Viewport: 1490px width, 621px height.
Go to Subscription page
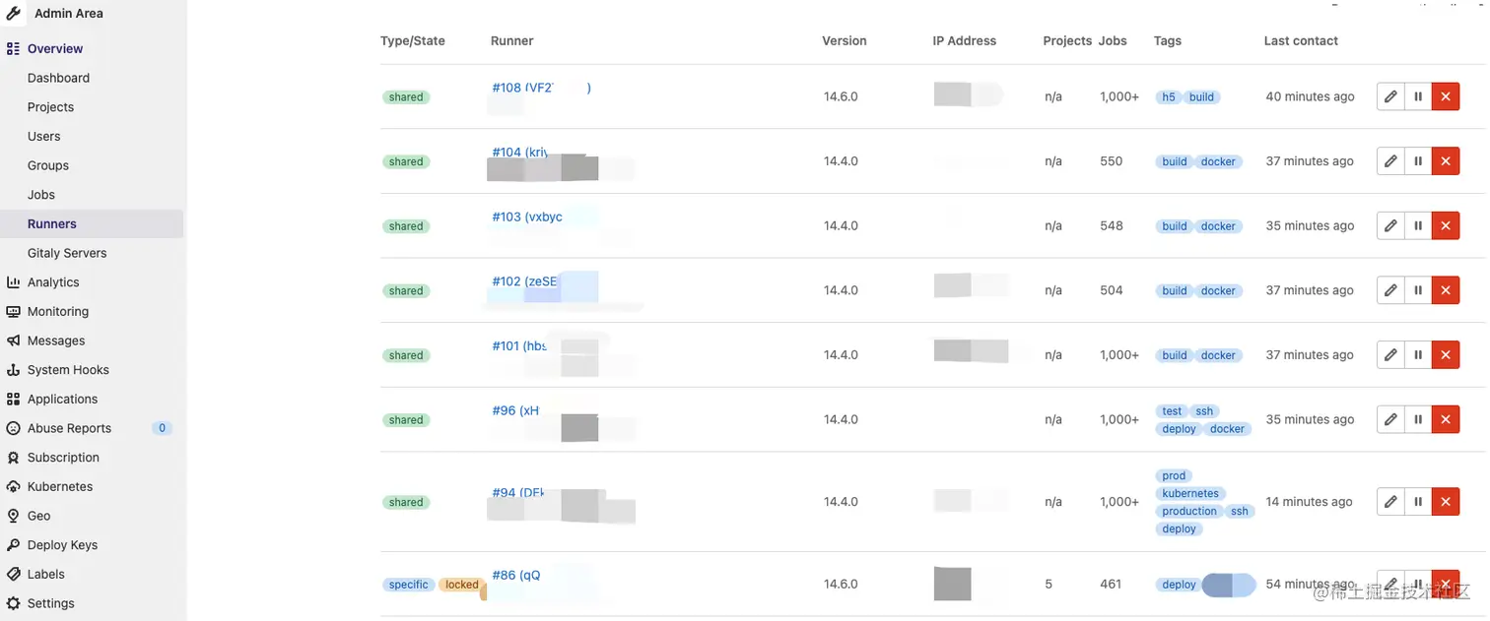(x=63, y=458)
